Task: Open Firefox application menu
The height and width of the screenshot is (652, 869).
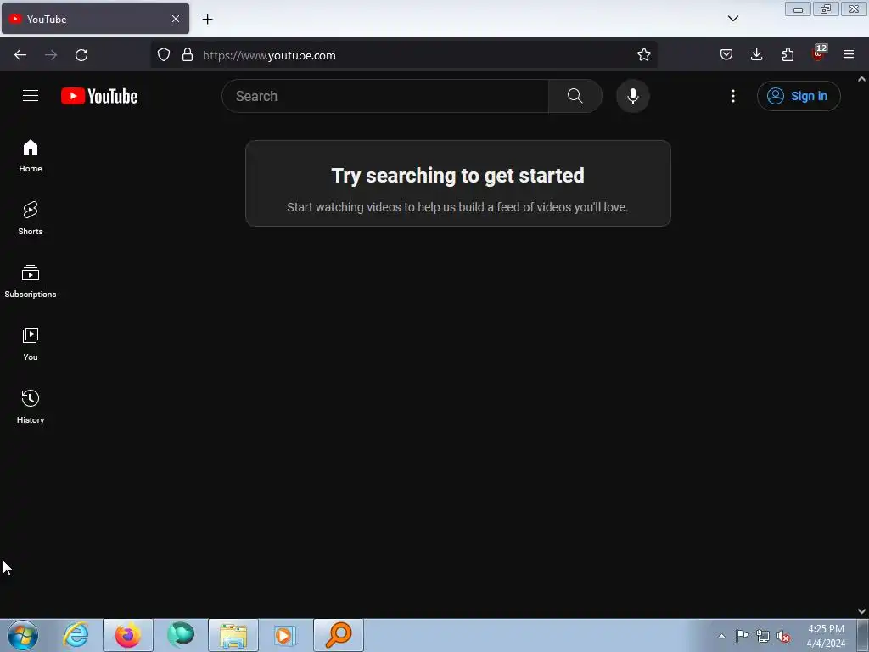Action: (849, 55)
